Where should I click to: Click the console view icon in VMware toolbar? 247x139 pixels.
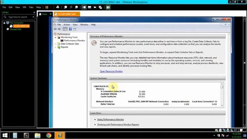pyautogui.click(x=108, y=7)
